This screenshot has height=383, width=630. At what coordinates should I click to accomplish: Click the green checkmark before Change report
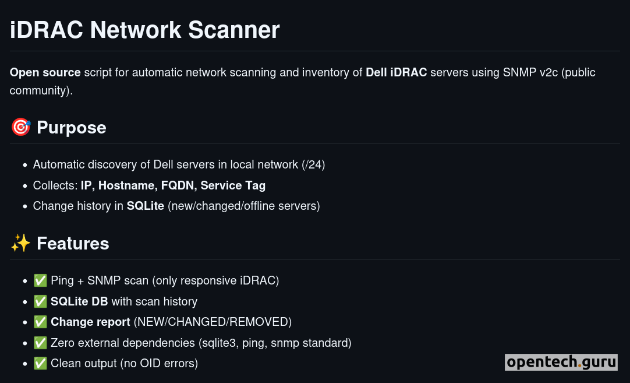[x=40, y=322]
